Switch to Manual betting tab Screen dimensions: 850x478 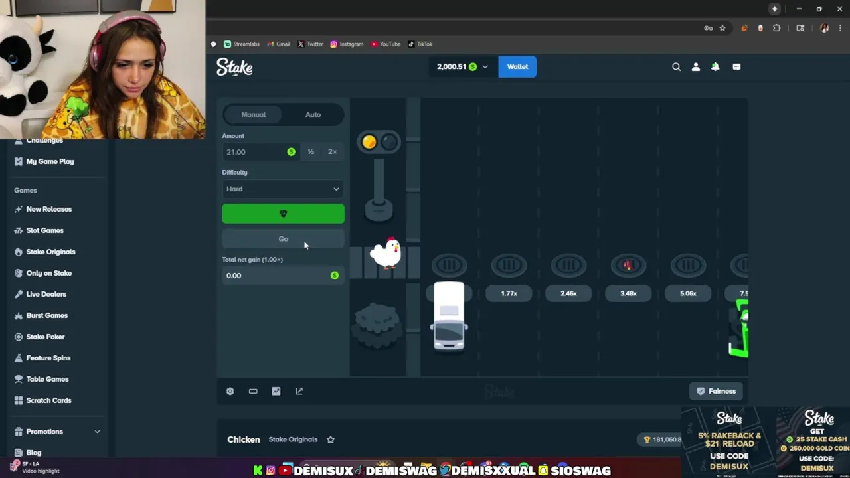tap(253, 114)
